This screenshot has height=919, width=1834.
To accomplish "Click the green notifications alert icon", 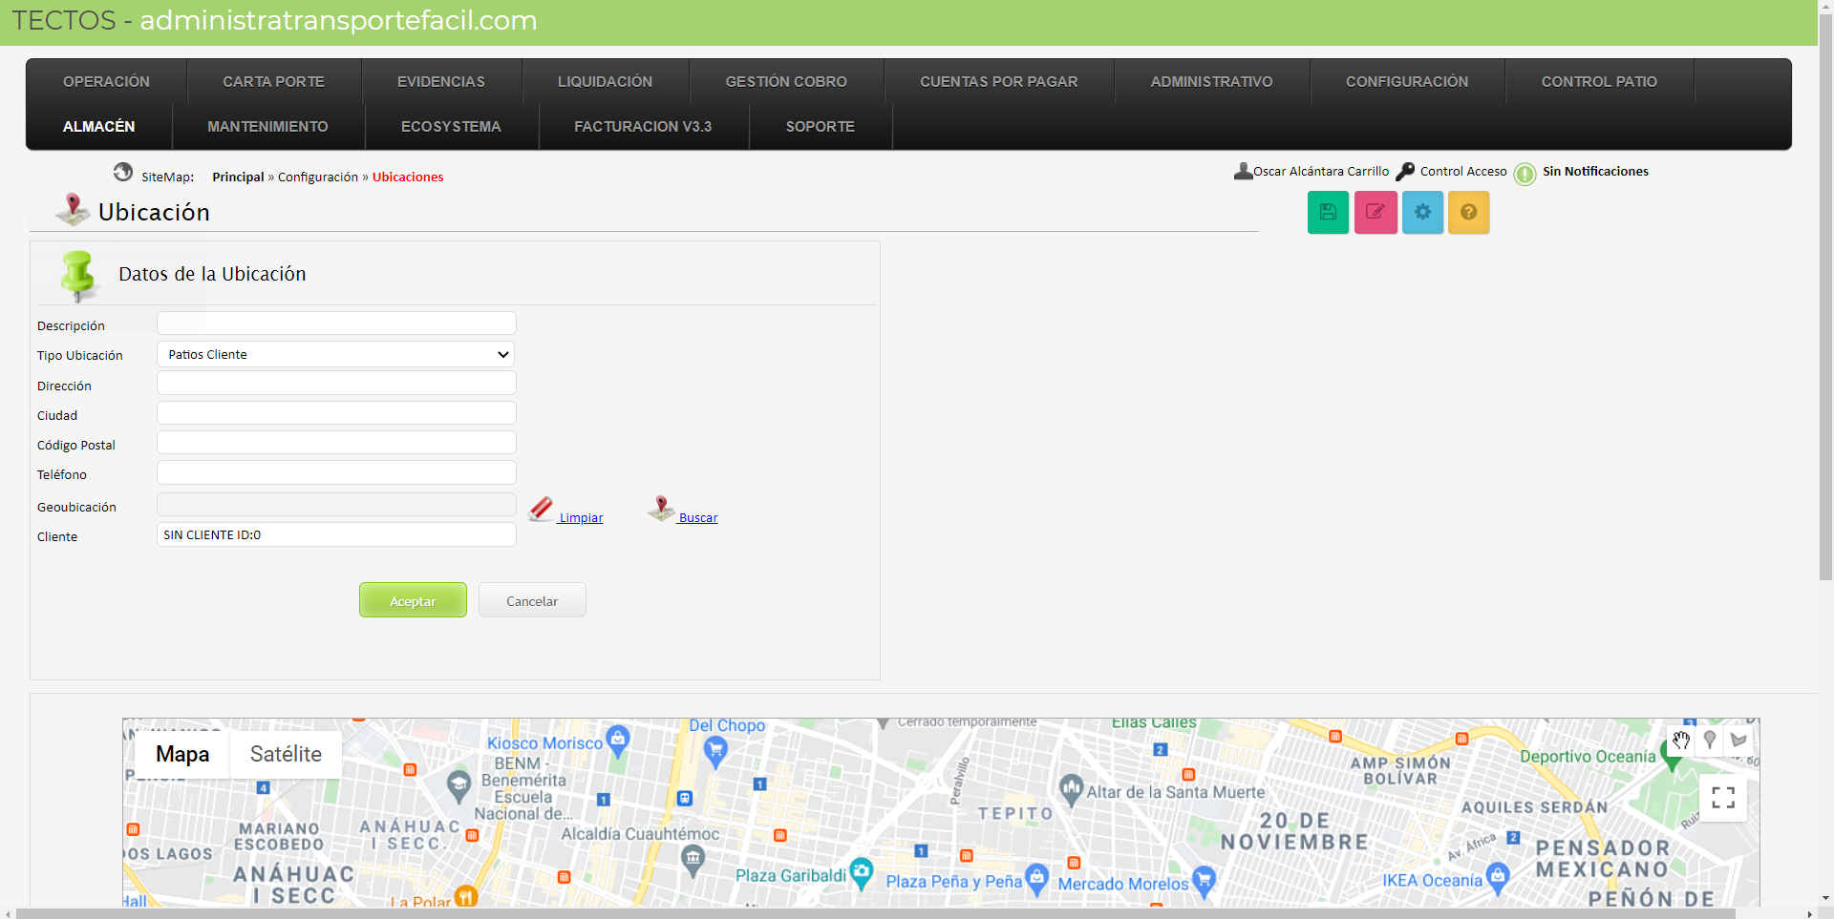I will point(1525,174).
